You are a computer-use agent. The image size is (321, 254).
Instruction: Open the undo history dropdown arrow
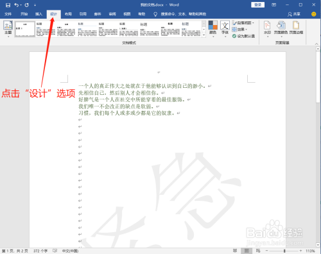click(x=21, y=5)
